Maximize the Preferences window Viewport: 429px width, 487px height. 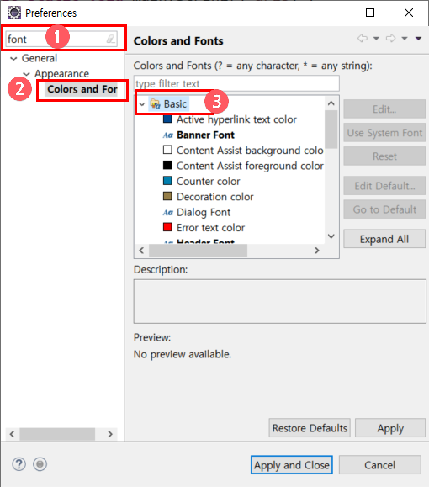(x=370, y=13)
